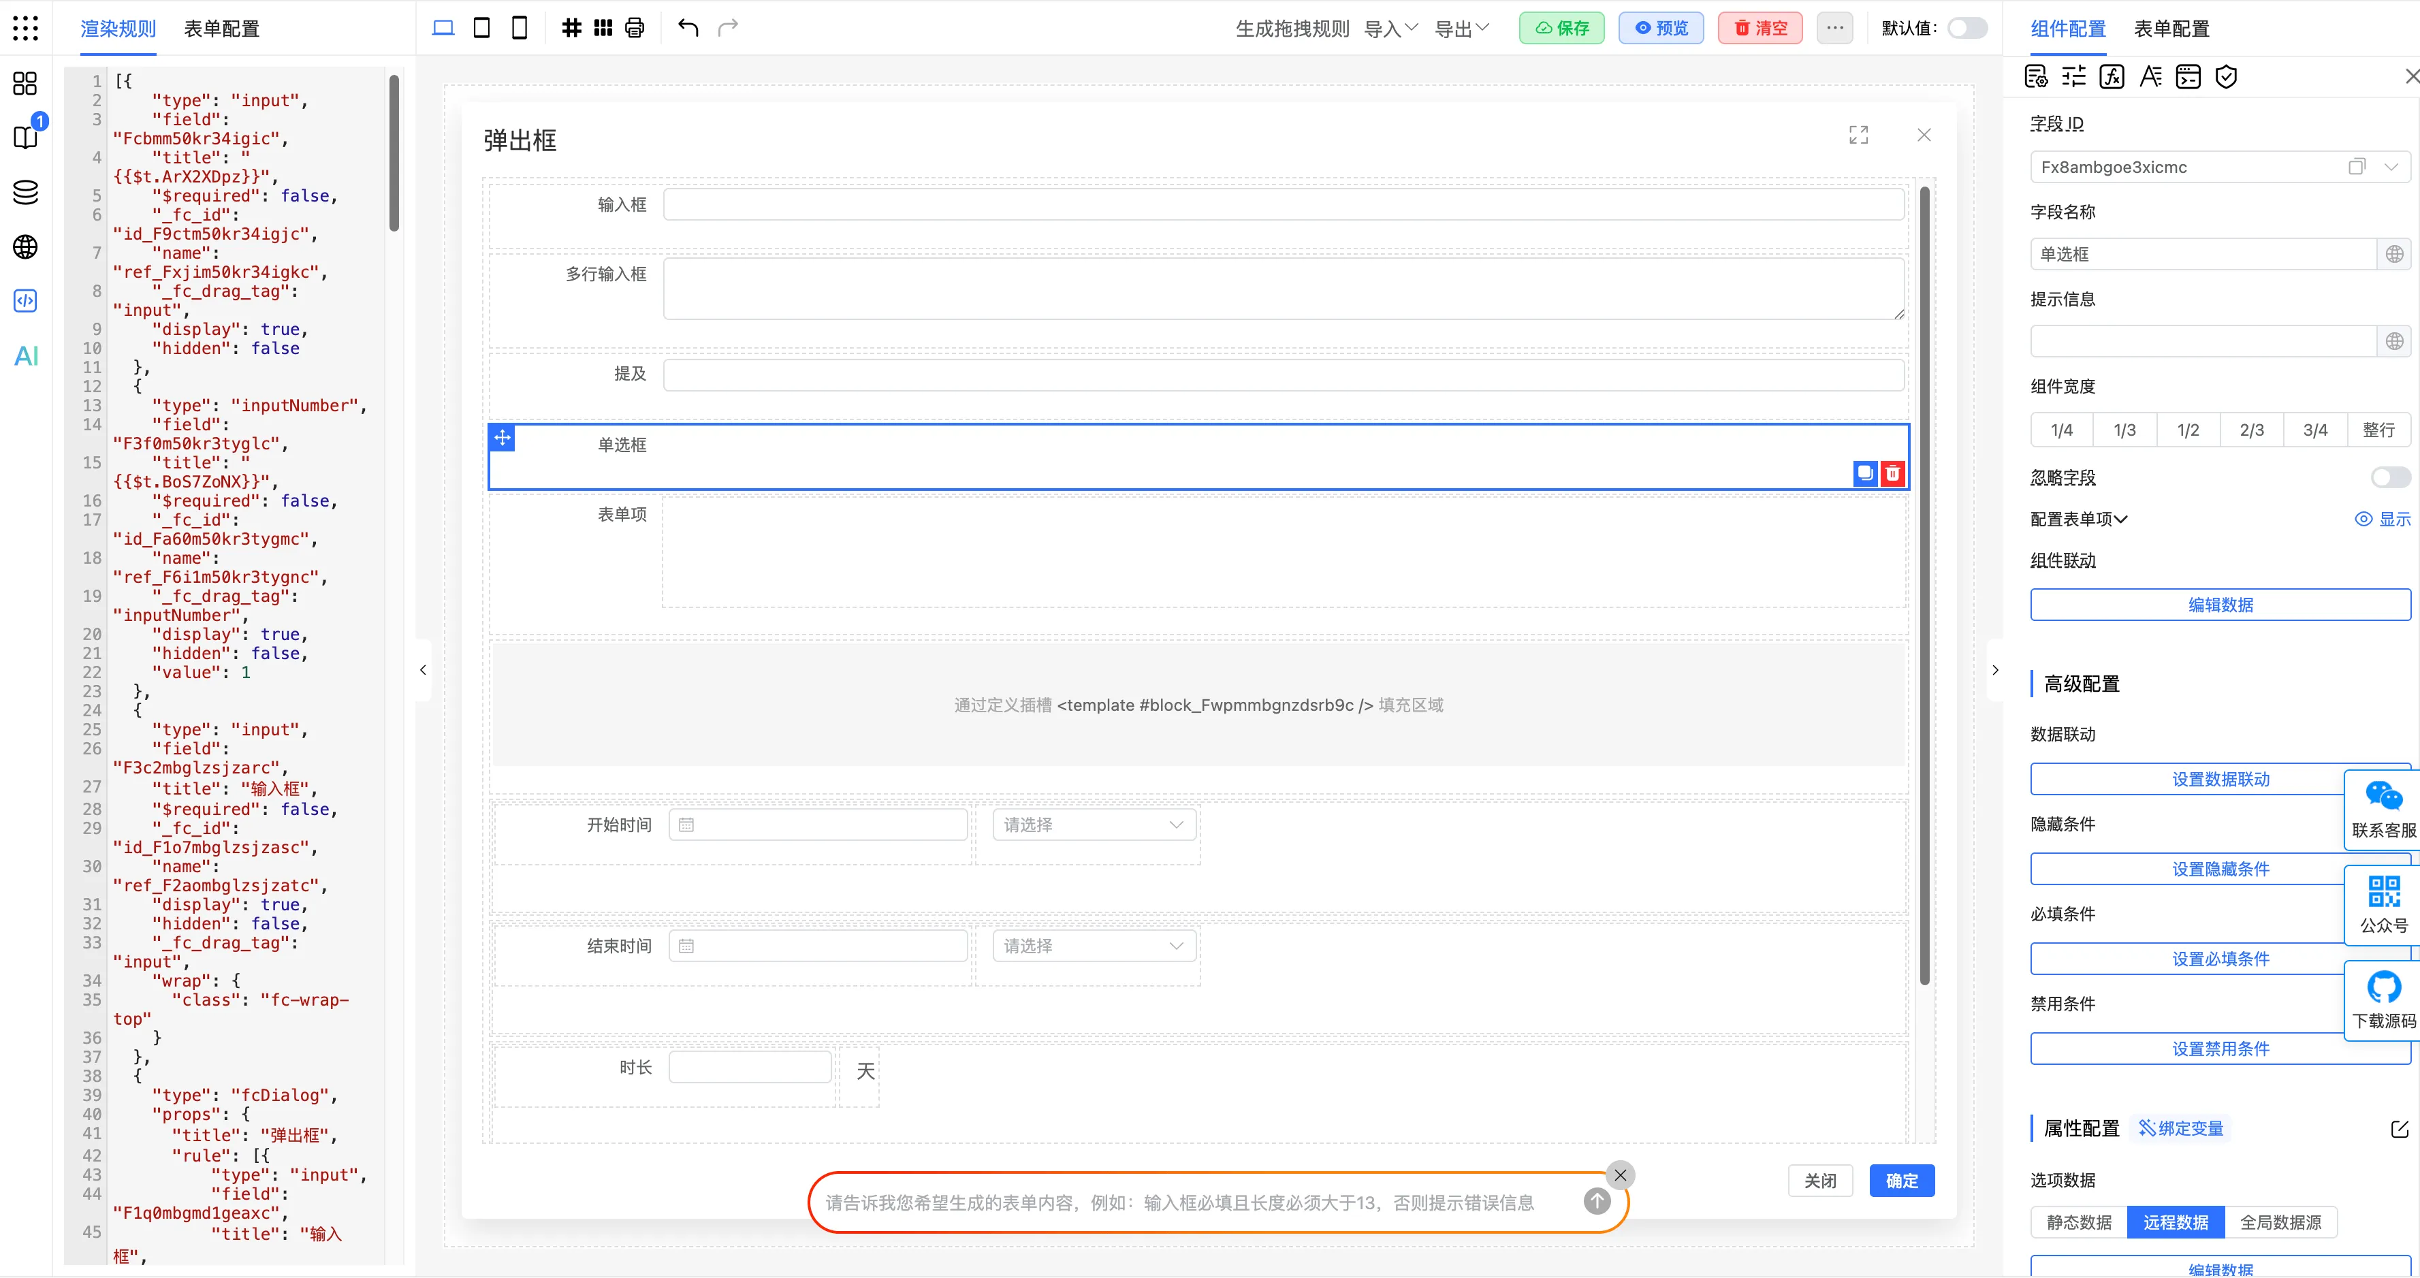The width and height of the screenshot is (2420, 1278).
Task: Copy the selected 单选框 component
Action: click(x=1865, y=474)
